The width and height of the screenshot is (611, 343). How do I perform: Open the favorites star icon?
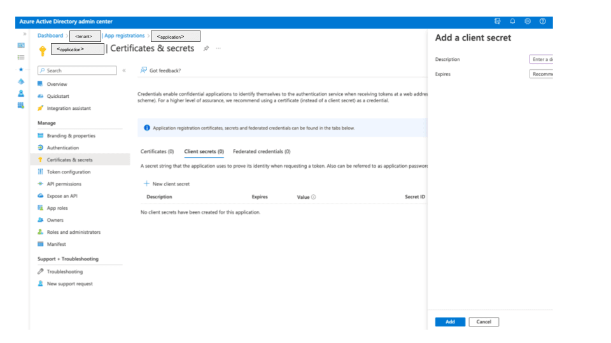(x=21, y=70)
